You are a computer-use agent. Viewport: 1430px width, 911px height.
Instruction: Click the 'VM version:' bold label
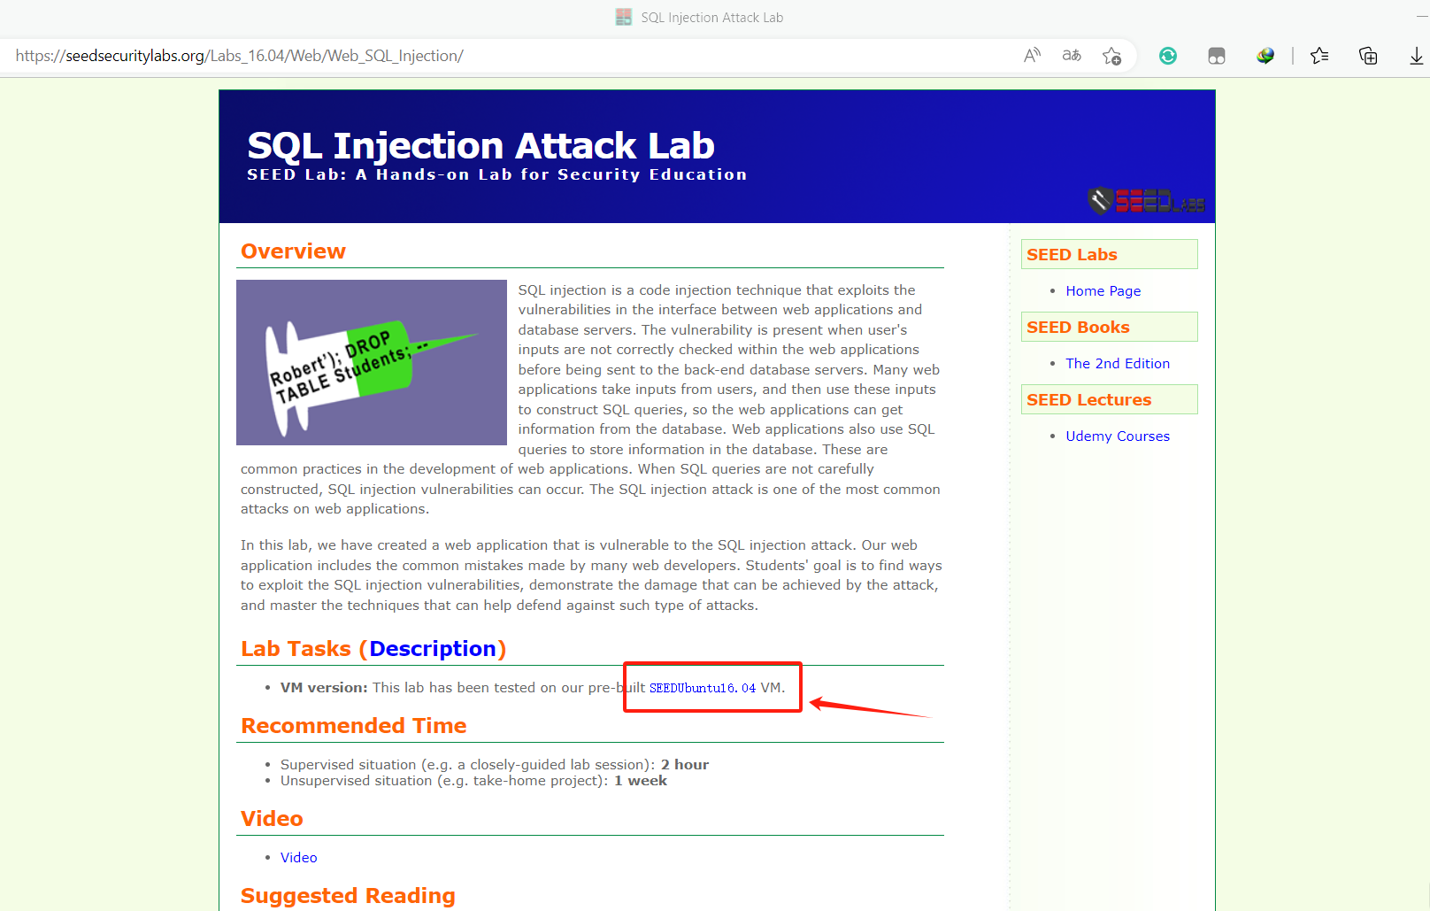[324, 688]
